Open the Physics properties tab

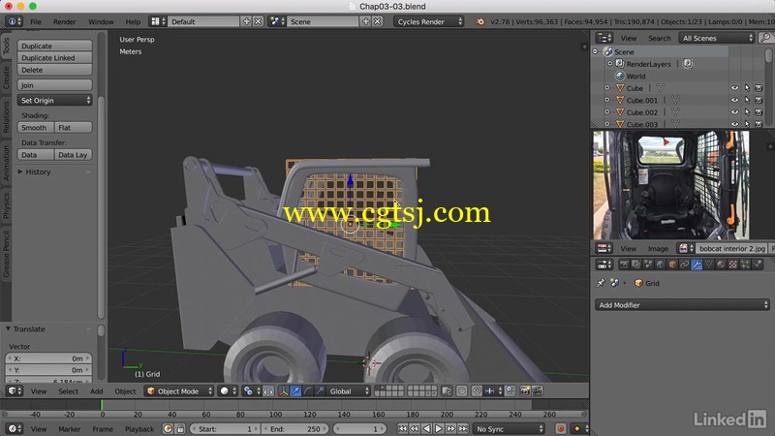758,265
